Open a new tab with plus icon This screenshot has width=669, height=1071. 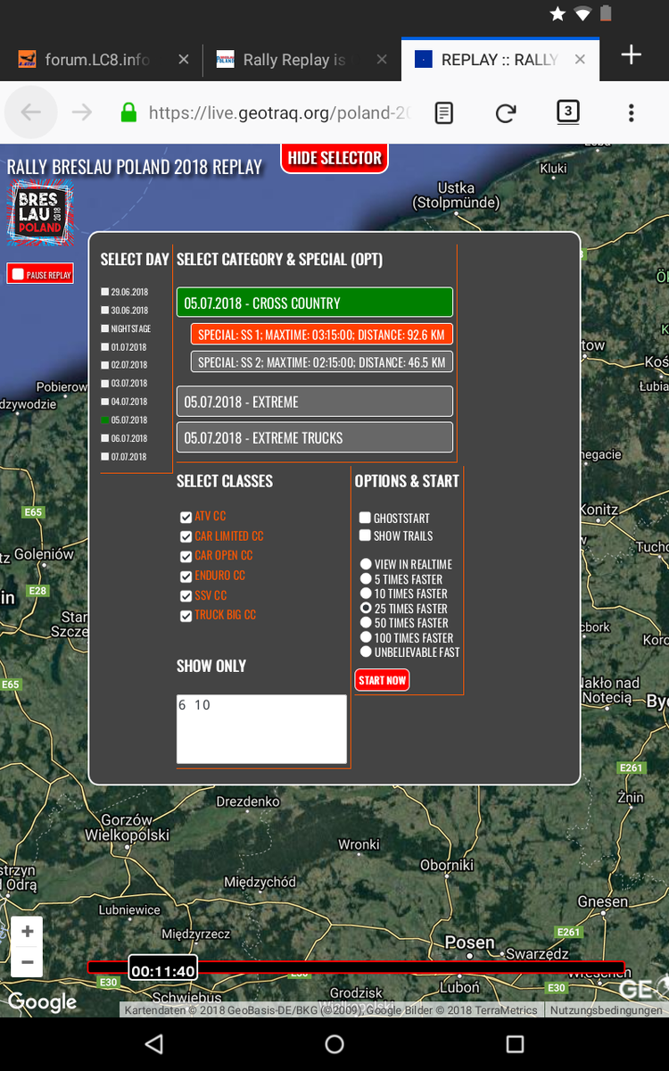[631, 55]
